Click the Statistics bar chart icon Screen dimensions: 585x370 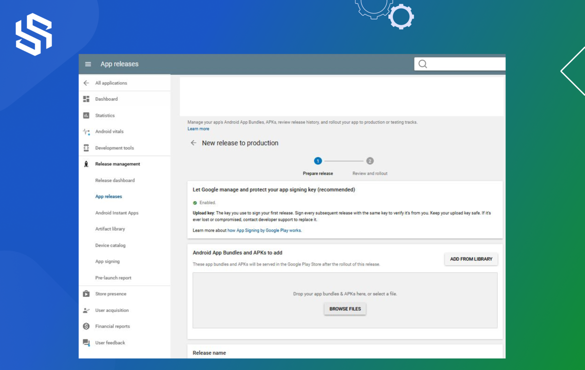(86, 116)
